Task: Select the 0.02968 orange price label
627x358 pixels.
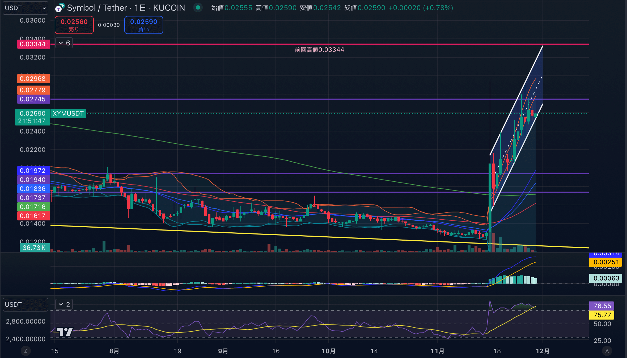Action: 33,79
